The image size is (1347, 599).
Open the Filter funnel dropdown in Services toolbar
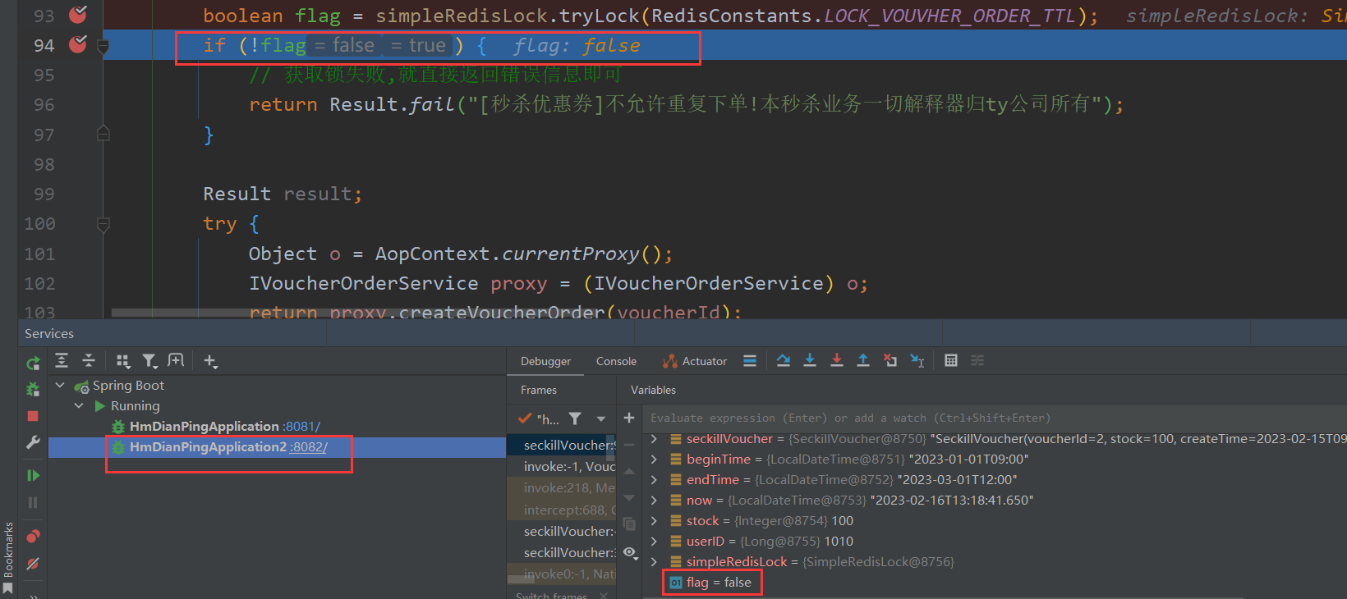(149, 361)
